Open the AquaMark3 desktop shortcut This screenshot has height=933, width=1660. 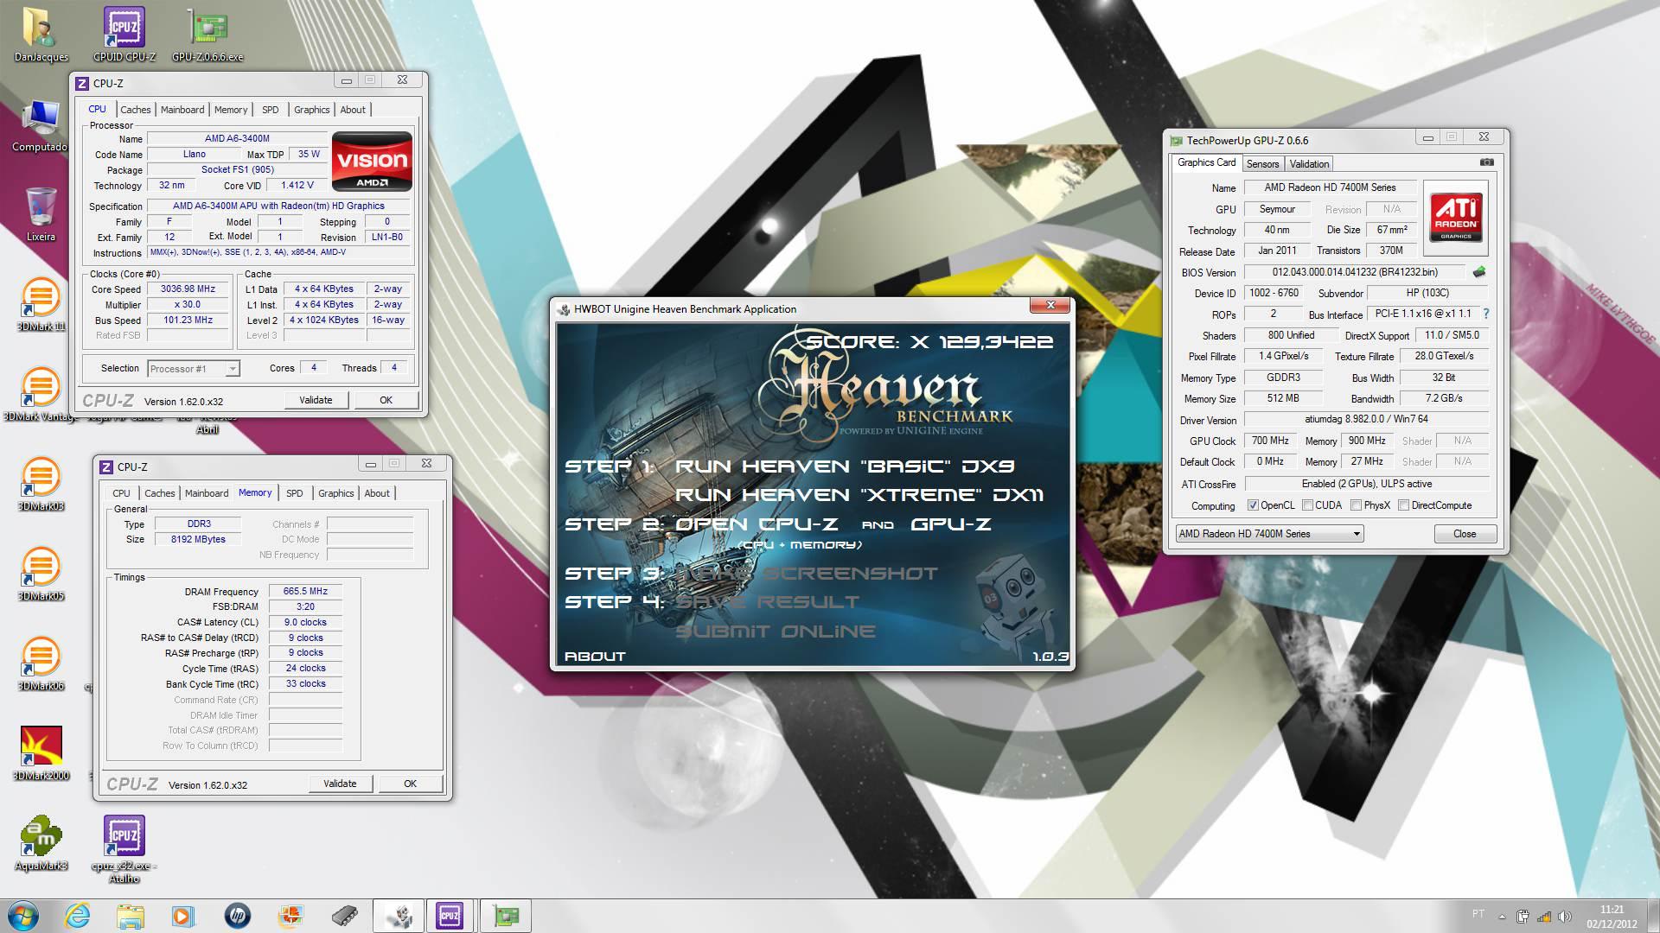pos(41,843)
